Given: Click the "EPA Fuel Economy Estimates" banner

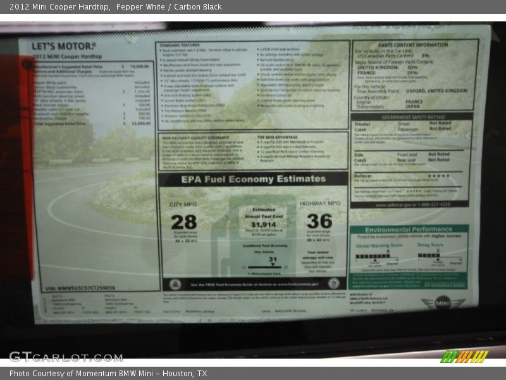Looking at the screenshot, I should 254,179.
